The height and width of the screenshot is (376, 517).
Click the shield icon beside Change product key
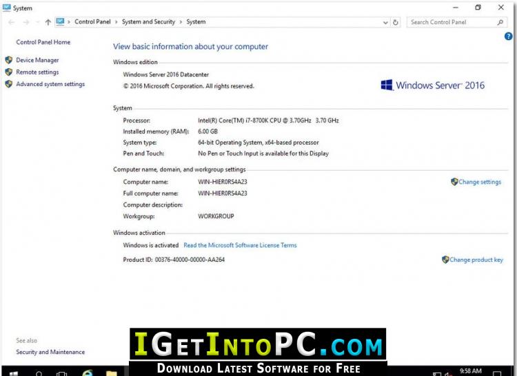coord(445,260)
